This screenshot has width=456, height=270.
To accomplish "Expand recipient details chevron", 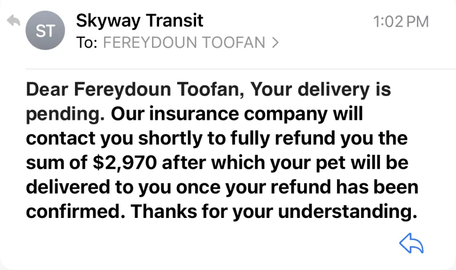I will 276,42.
